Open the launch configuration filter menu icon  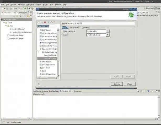(x=53, y=22)
